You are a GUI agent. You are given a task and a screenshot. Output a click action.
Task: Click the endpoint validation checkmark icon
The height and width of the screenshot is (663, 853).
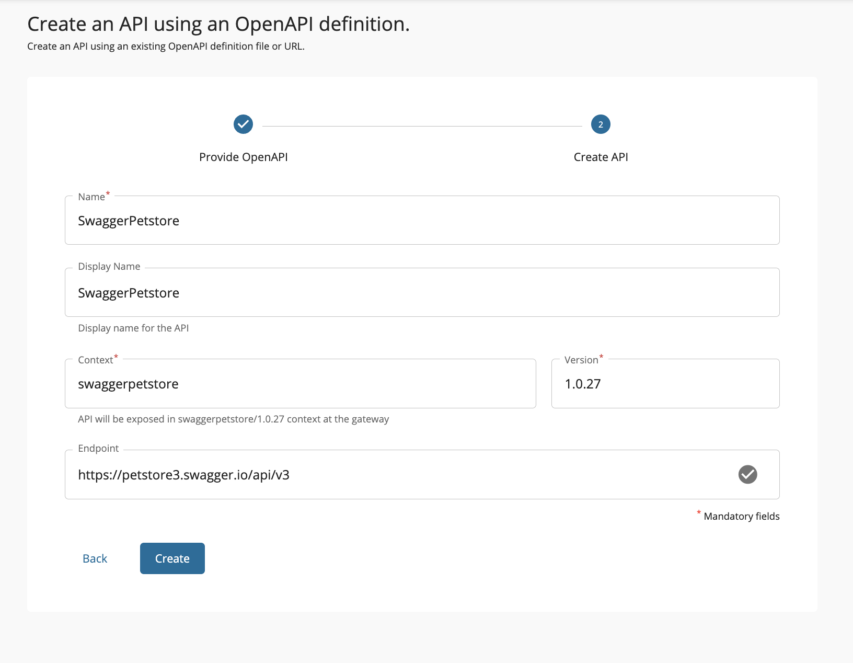pos(747,474)
